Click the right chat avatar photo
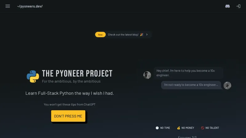 click(x=227, y=85)
